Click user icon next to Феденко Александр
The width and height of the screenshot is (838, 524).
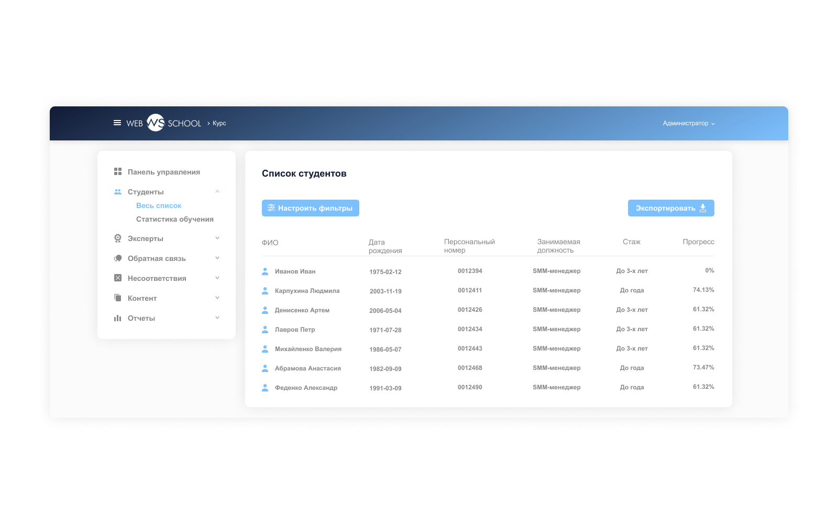coord(265,388)
